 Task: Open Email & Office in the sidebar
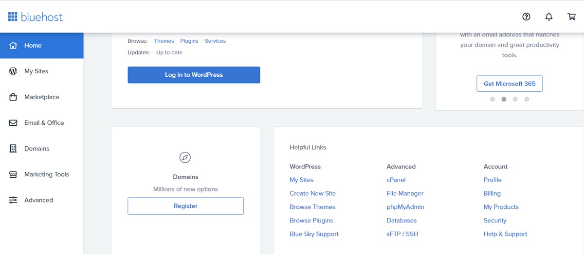(42, 123)
